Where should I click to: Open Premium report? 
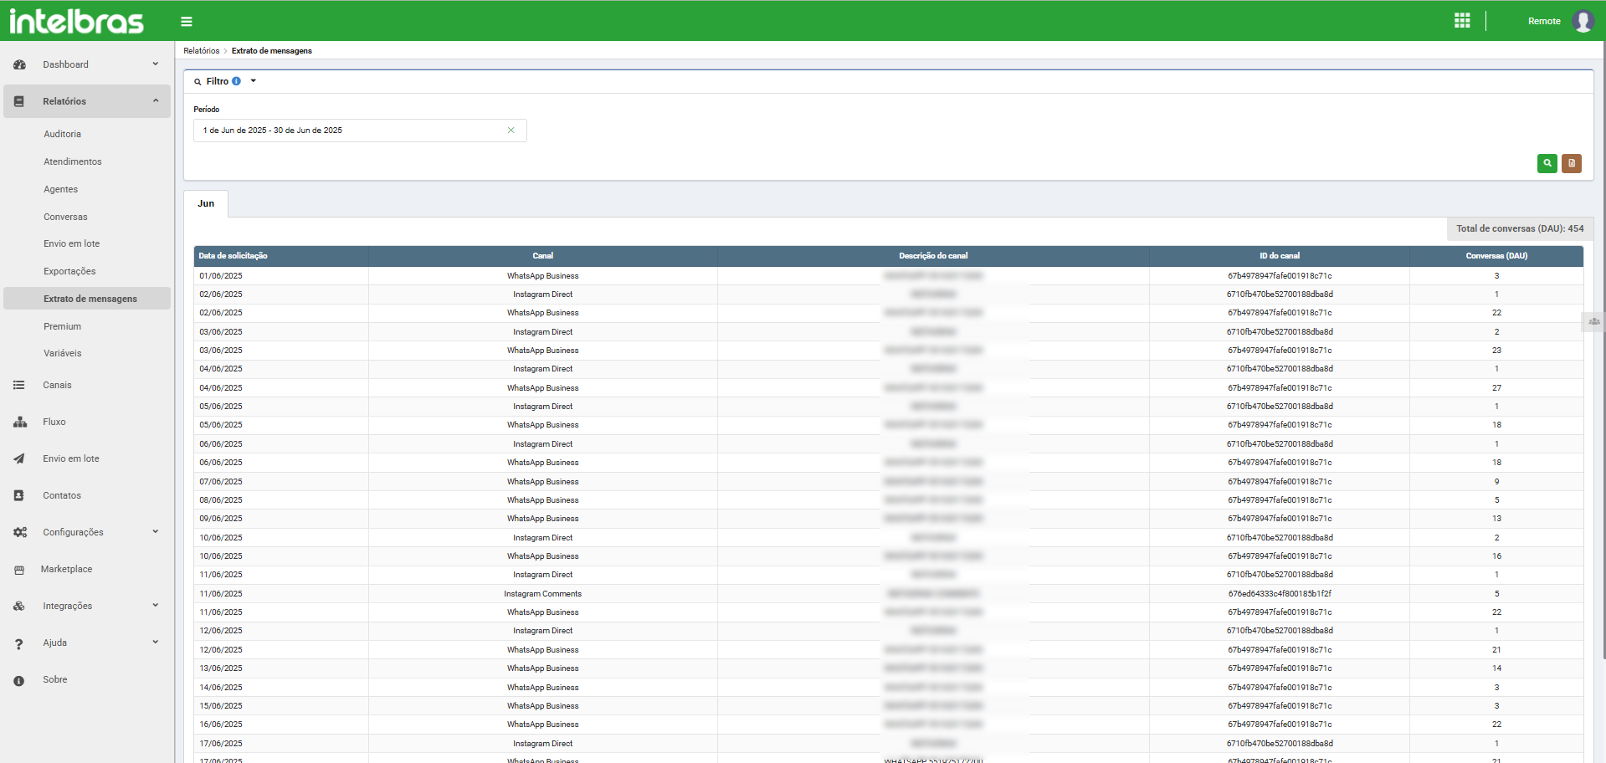[62, 326]
